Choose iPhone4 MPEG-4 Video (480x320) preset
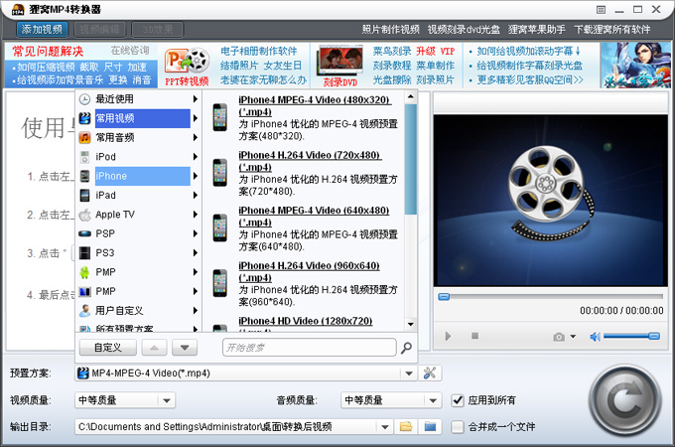Image resolution: width=675 pixels, height=447 pixels. coord(304,117)
